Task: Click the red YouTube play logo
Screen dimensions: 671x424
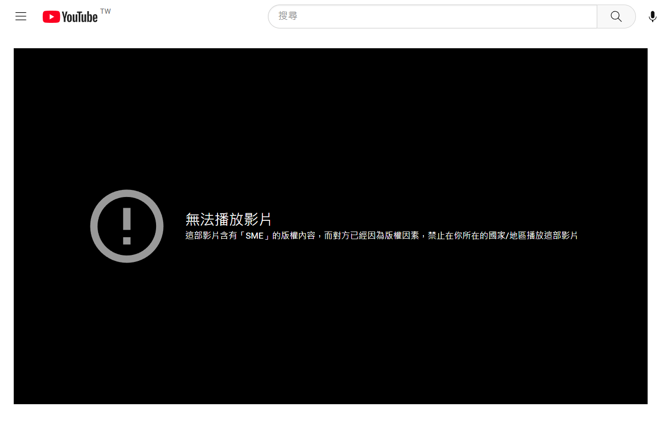Action: [51, 17]
